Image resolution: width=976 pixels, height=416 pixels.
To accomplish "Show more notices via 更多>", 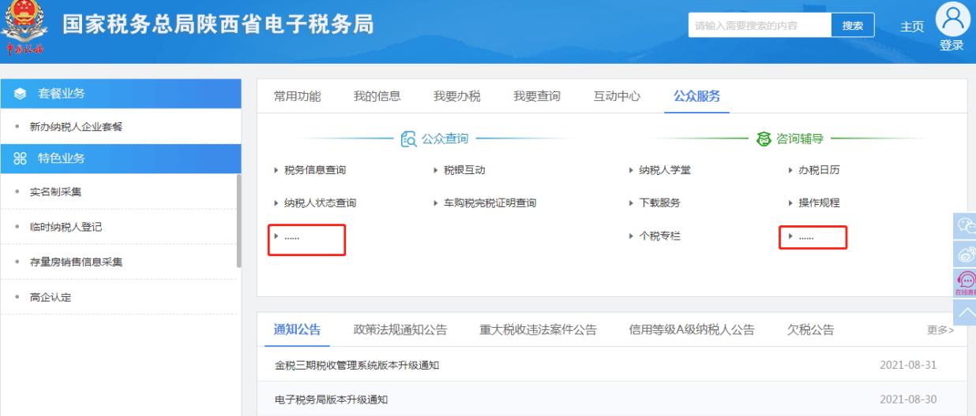I will pyautogui.click(x=940, y=330).
